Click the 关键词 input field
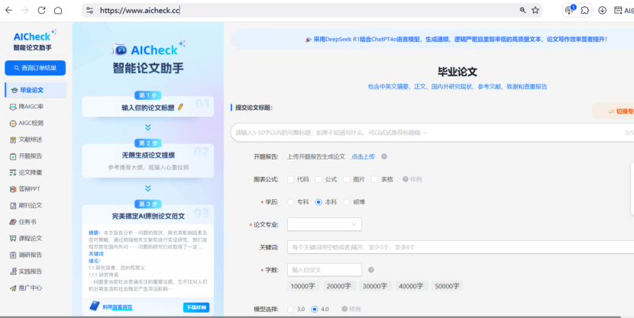This screenshot has width=634, height=318. [x=461, y=247]
